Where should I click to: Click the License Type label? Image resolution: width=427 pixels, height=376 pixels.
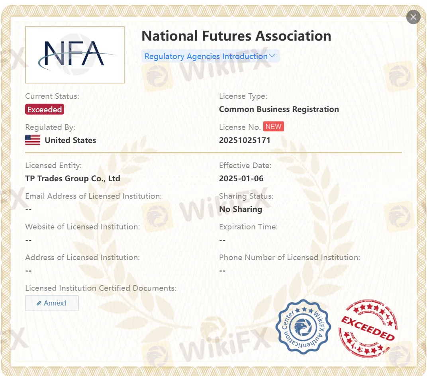[243, 96]
